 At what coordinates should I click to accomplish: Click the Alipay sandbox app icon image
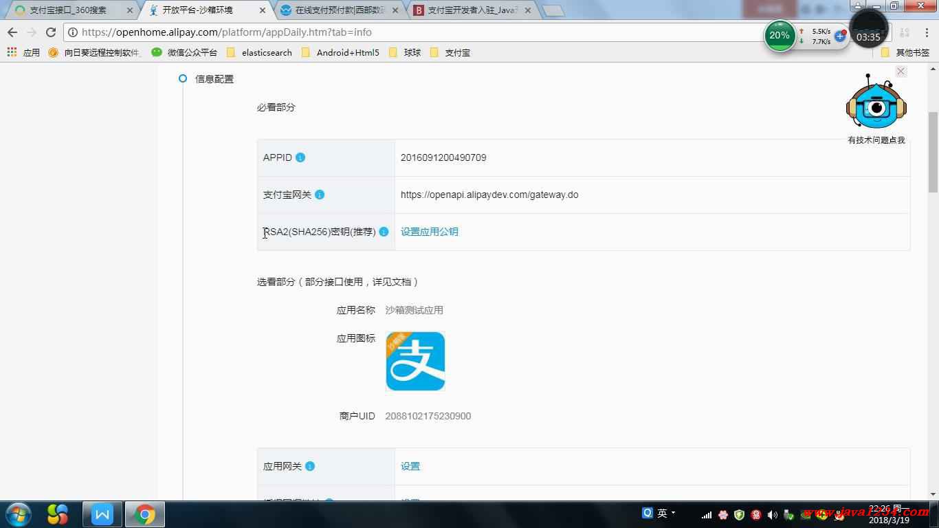(x=415, y=361)
